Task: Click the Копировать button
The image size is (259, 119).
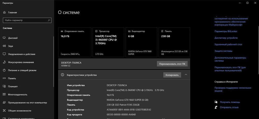Action: tap(172, 75)
